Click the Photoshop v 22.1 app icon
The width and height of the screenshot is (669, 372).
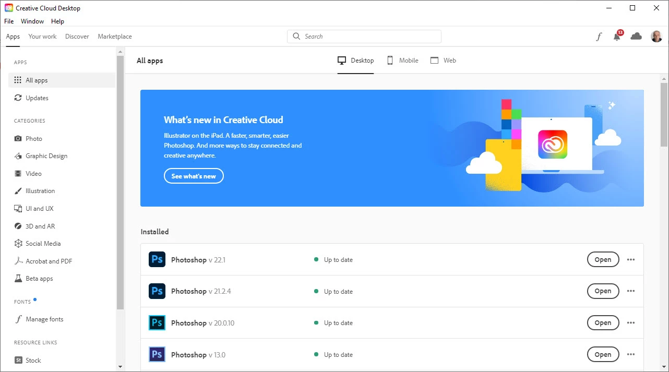point(157,259)
